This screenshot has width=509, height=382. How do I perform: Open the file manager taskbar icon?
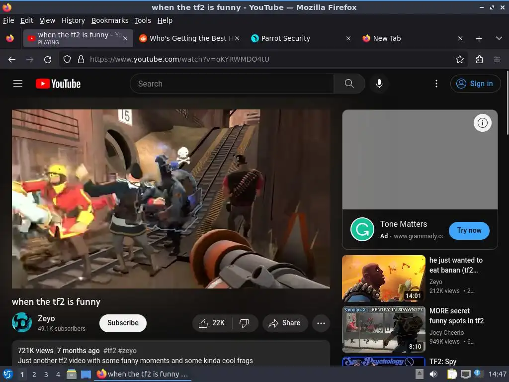coord(72,374)
